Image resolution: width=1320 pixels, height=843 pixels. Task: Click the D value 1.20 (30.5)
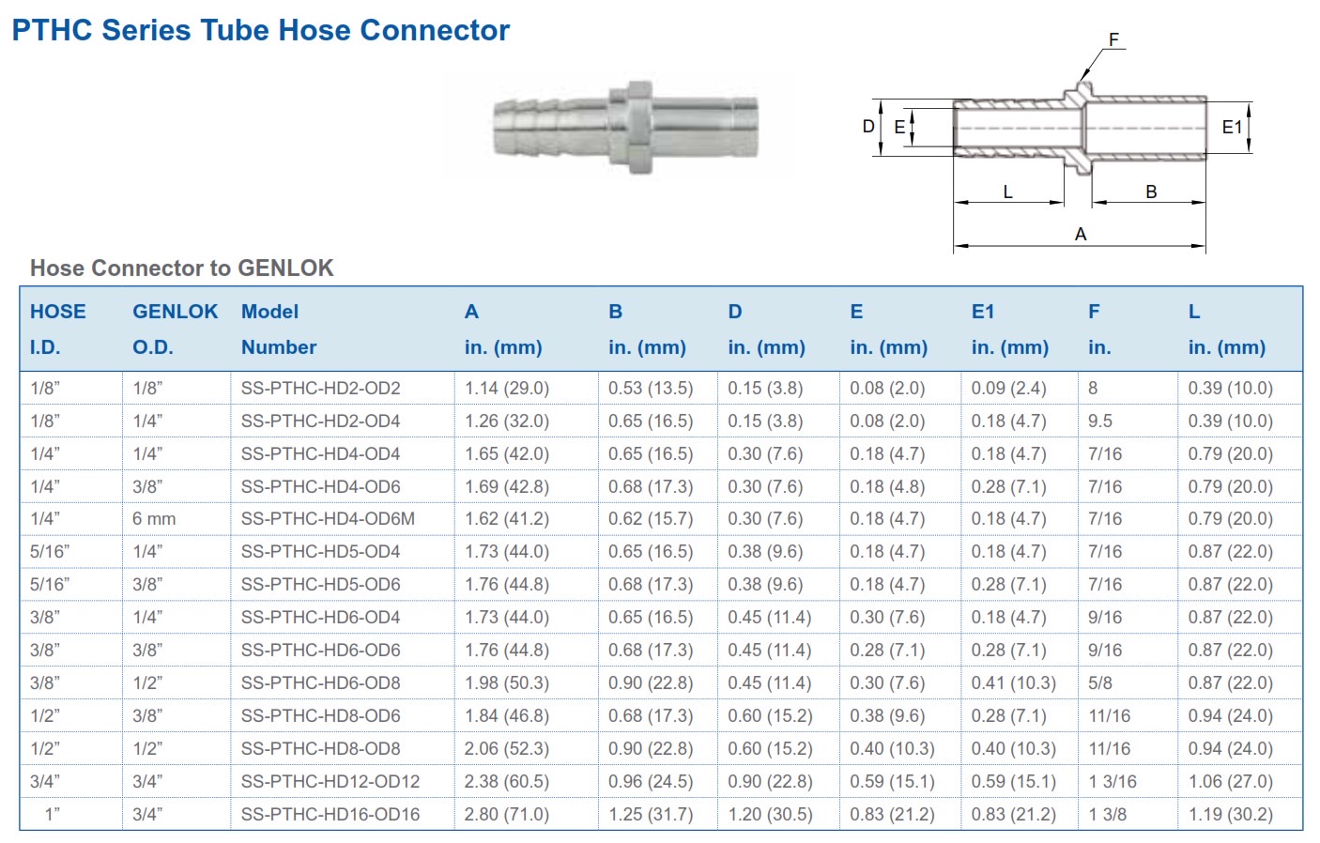tap(771, 815)
